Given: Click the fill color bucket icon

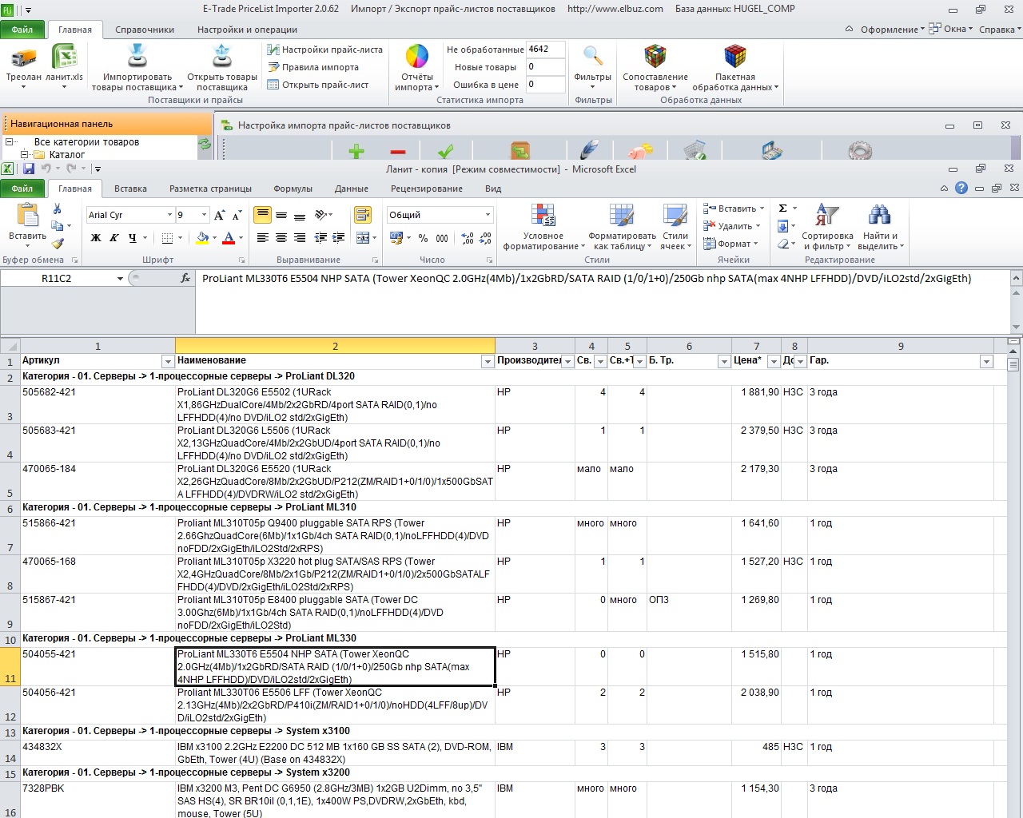Looking at the screenshot, I should pyautogui.click(x=202, y=237).
